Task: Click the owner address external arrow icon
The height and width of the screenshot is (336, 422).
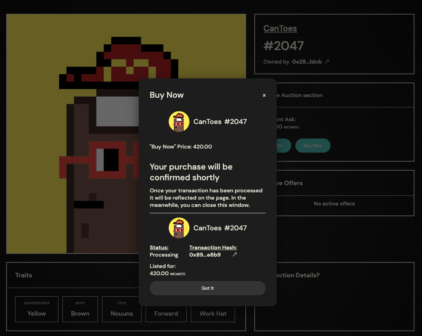Action: (327, 62)
